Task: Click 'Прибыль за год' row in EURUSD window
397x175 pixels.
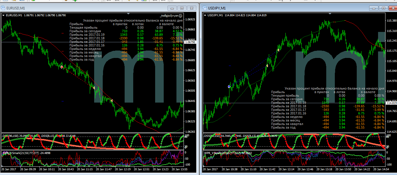Action: [x=126, y=59]
